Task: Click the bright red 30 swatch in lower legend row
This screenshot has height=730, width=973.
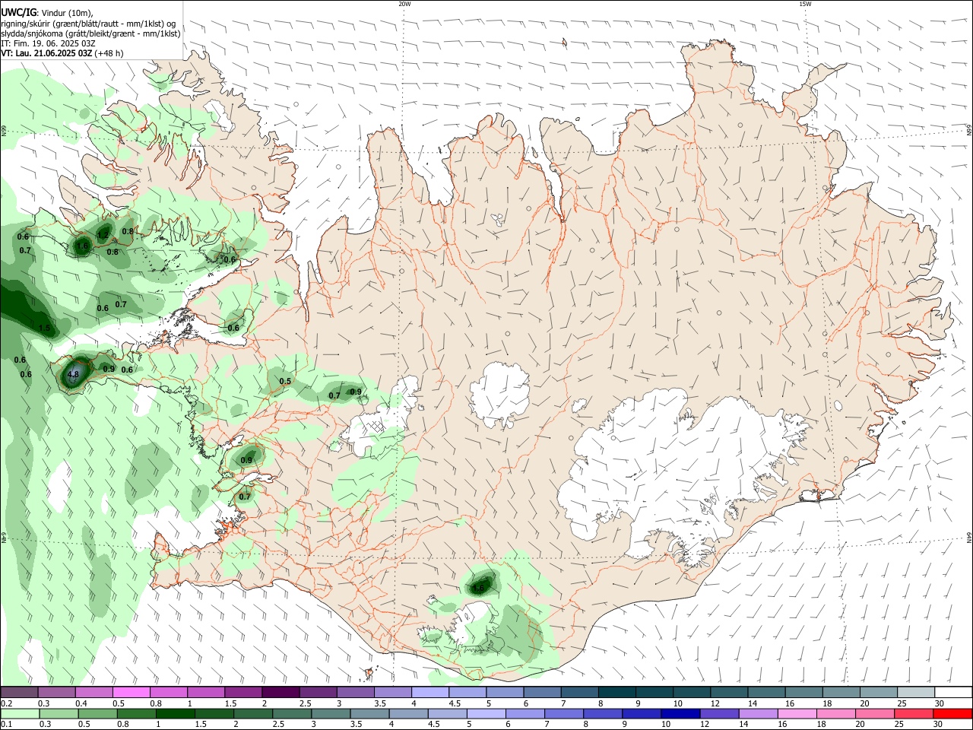Action: (952, 714)
